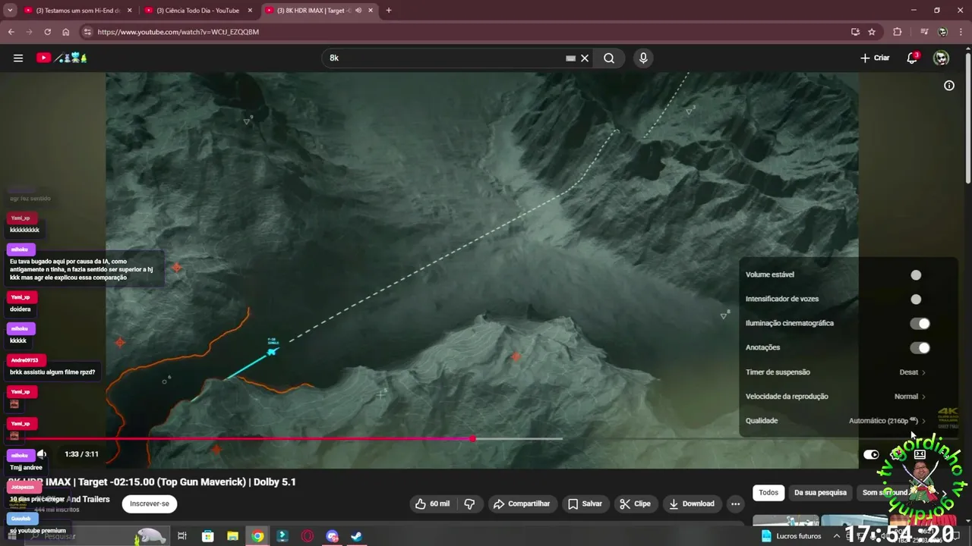Turn off Anotações switch

point(920,348)
